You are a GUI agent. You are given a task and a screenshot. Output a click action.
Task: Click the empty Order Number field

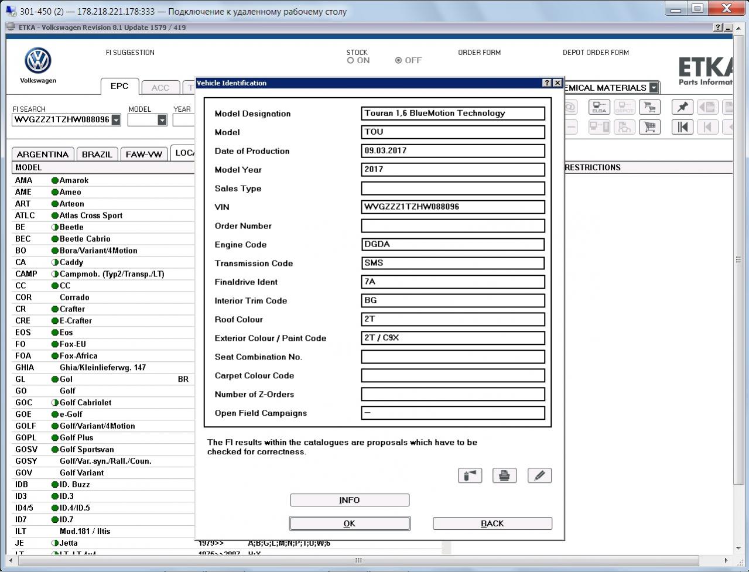coord(453,225)
